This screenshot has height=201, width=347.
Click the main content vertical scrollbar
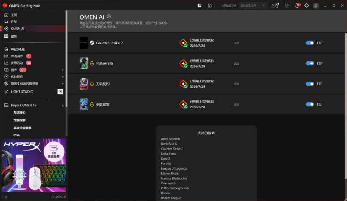coord(346,106)
